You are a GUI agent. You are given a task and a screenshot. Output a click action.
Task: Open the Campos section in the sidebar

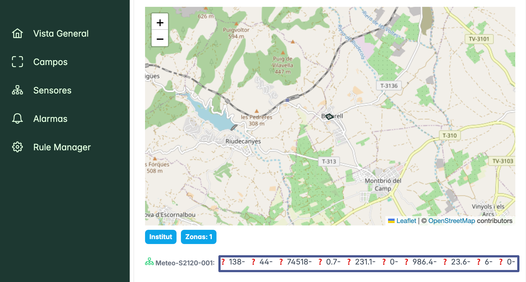click(x=50, y=62)
